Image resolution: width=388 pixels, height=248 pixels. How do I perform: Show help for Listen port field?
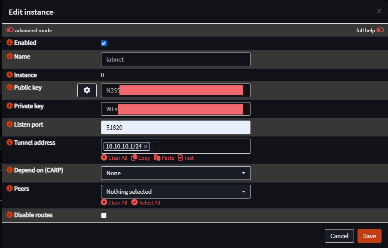click(10, 124)
